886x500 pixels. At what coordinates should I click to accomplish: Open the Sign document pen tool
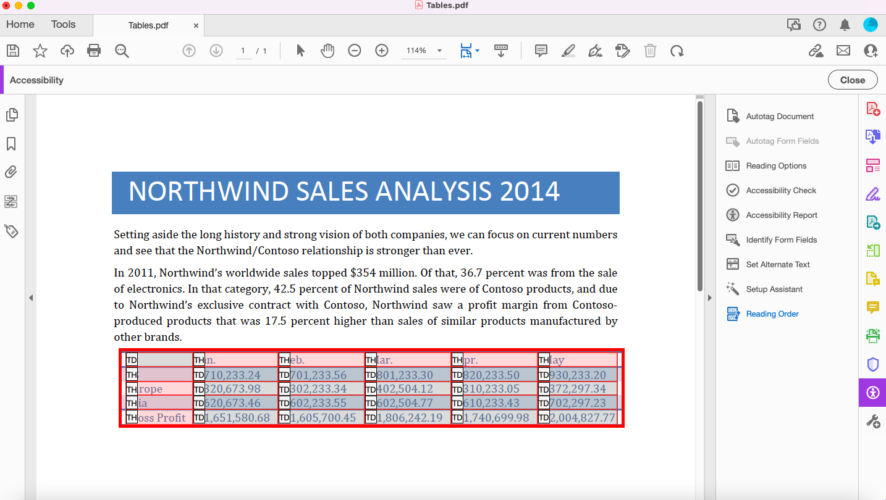(x=596, y=51)
